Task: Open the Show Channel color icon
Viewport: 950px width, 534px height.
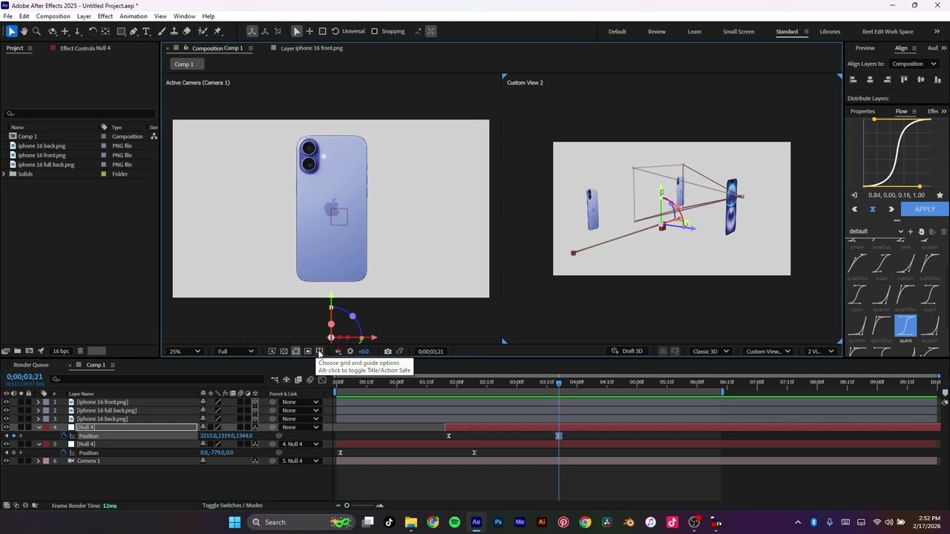Action: [338, 352]
